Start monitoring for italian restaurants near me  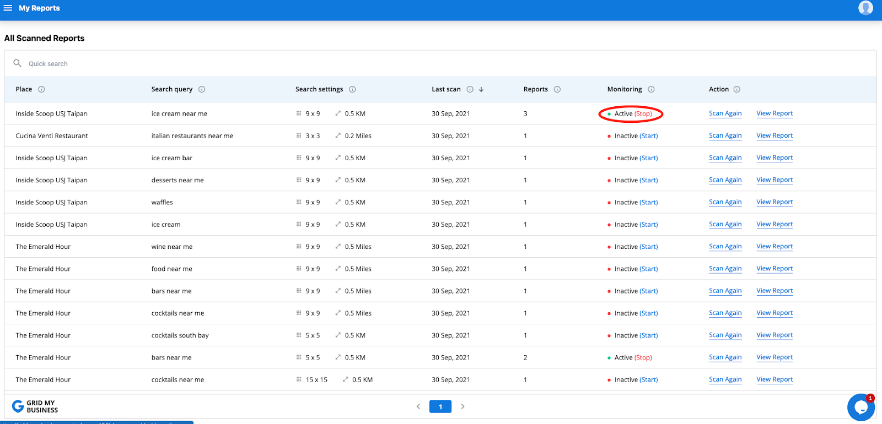click(x=649, y=136)
